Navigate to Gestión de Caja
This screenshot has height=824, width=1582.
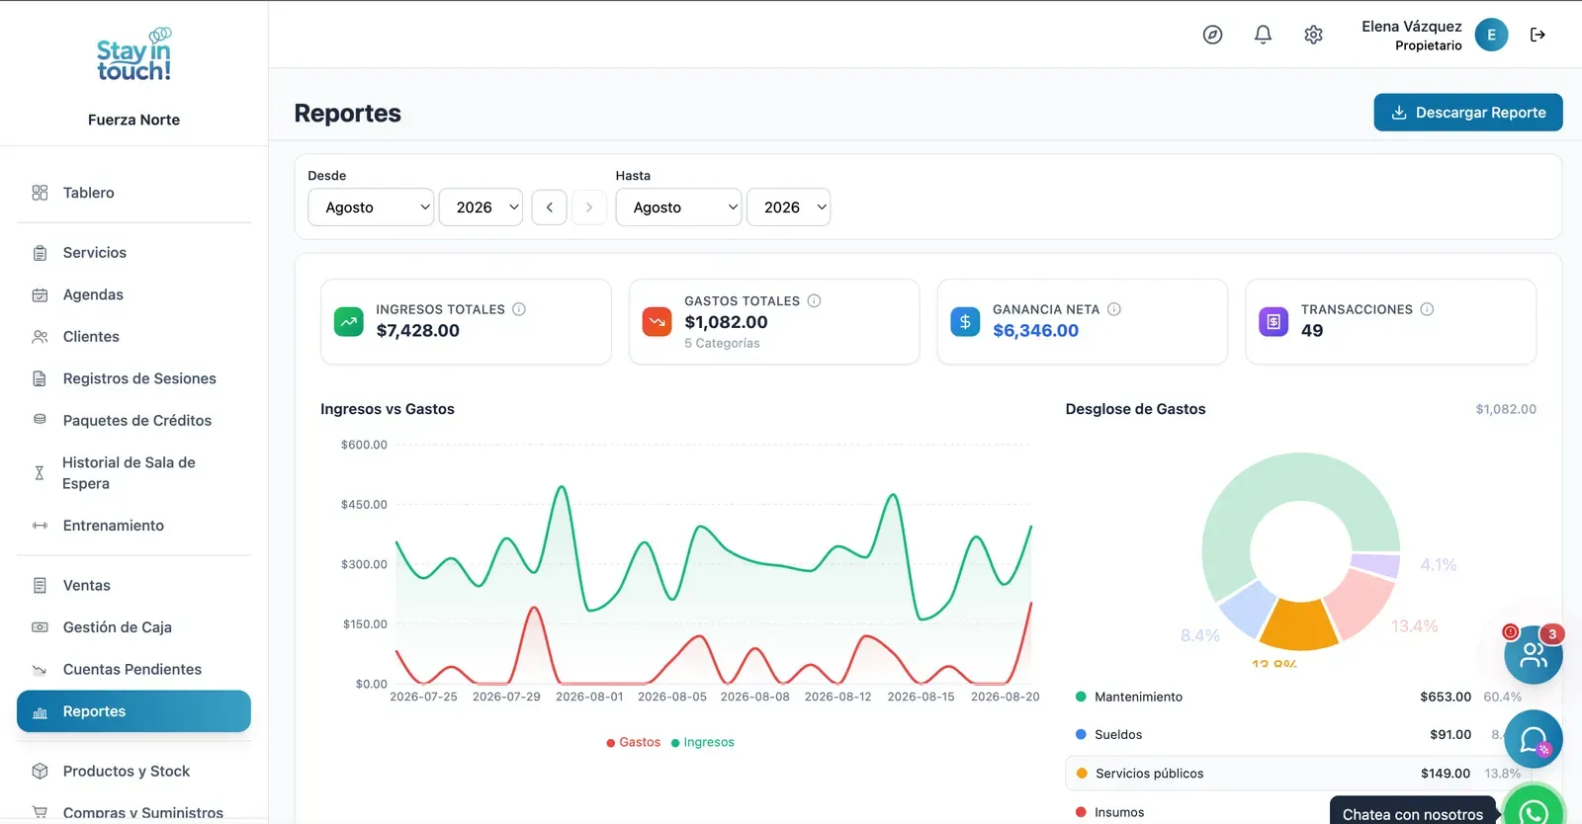[x=133, y=627]
